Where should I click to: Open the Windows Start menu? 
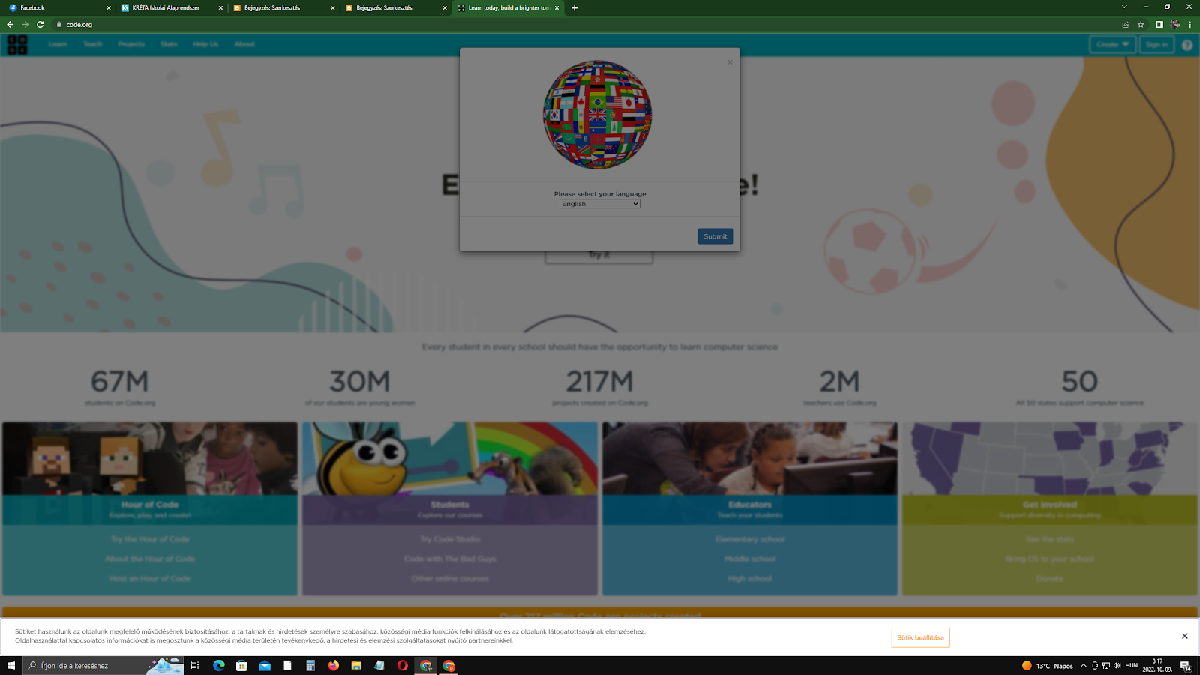click(11, 665)
